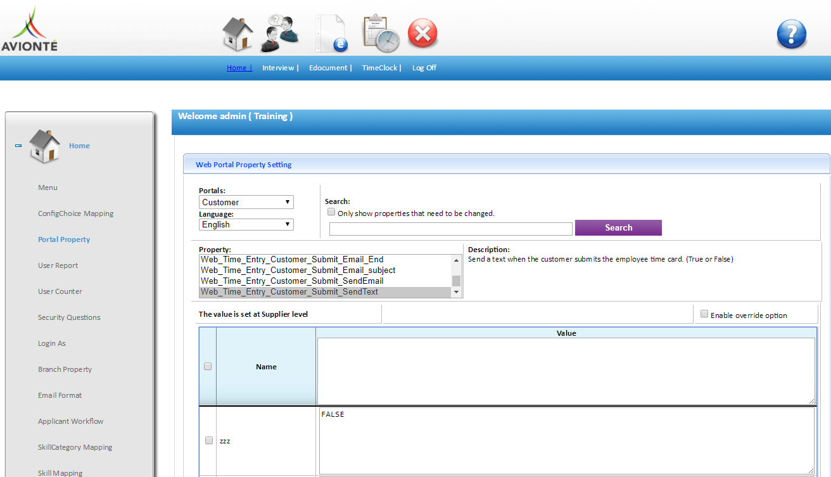831x477 pixels.
Task: Open the Language dropdown showing English
Action: [x=246, y=224]
